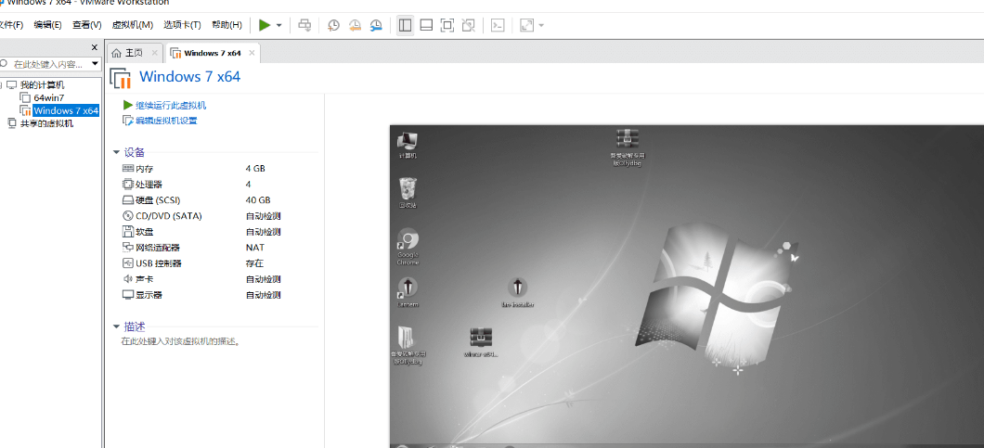
Task: Click the Ollydbg archive at top of guest desktop
Action: coord(628,147)
